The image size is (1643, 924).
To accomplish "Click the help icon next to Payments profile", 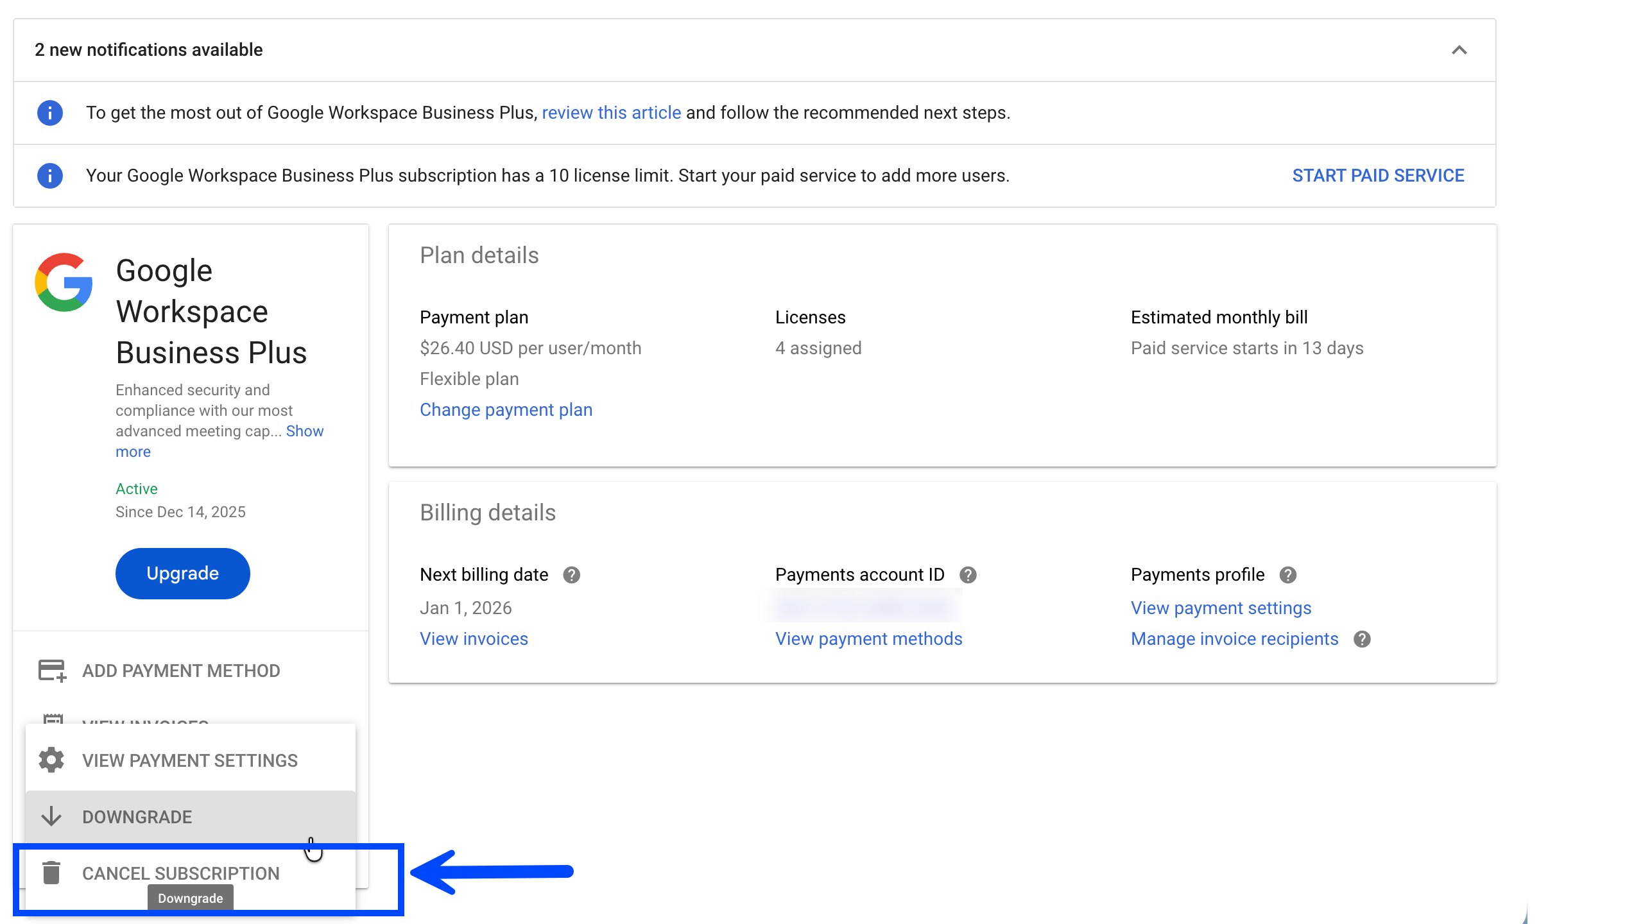I will pos(1287,575).
